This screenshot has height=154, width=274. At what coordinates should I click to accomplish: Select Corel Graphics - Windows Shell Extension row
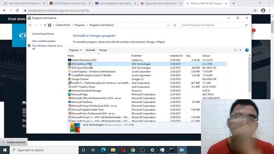147,71
